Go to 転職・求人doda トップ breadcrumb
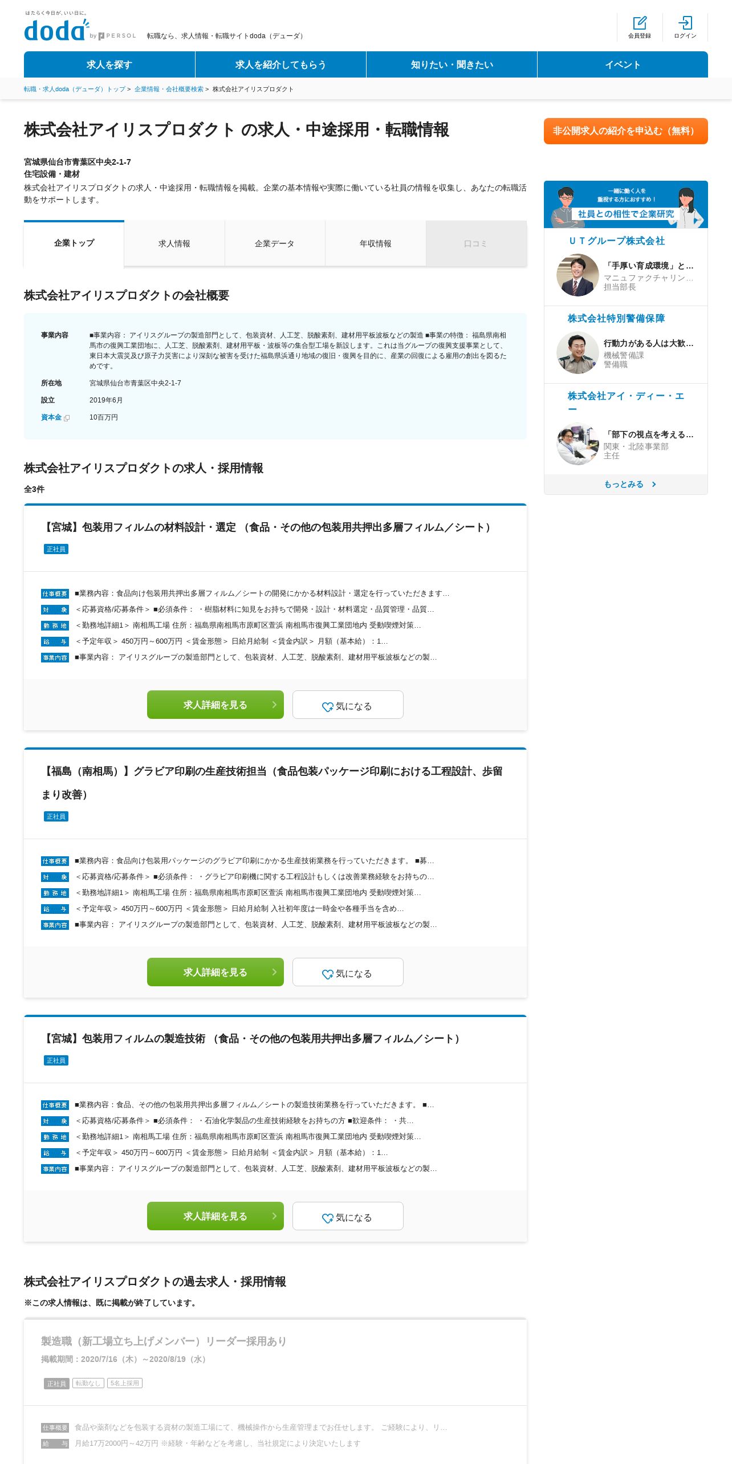 pyautogui.click(x=75, y=89)
